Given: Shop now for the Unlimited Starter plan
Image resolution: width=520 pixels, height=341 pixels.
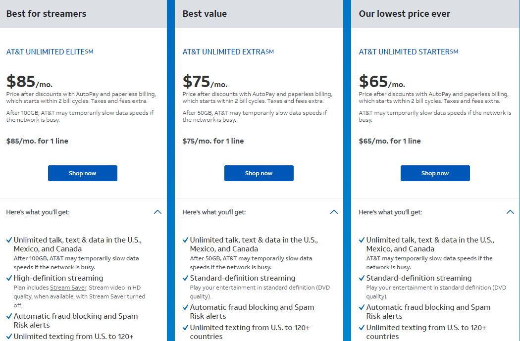Looking at the screenshot, I should pos(435,173).
